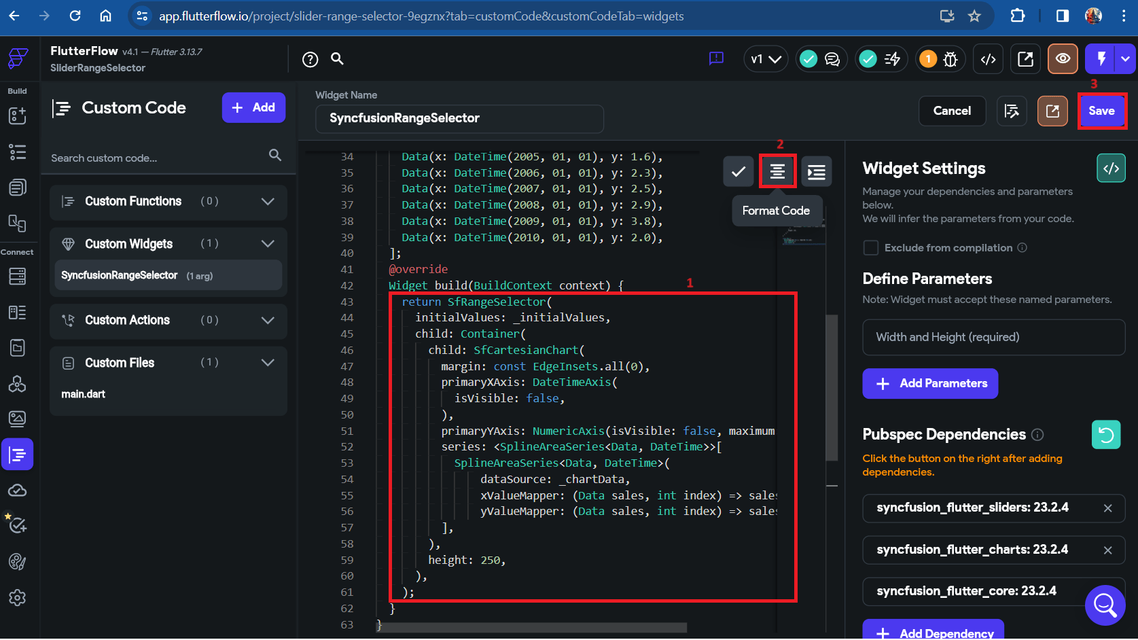
Task: Click the Format Code icon
Action: pos(777,172)
